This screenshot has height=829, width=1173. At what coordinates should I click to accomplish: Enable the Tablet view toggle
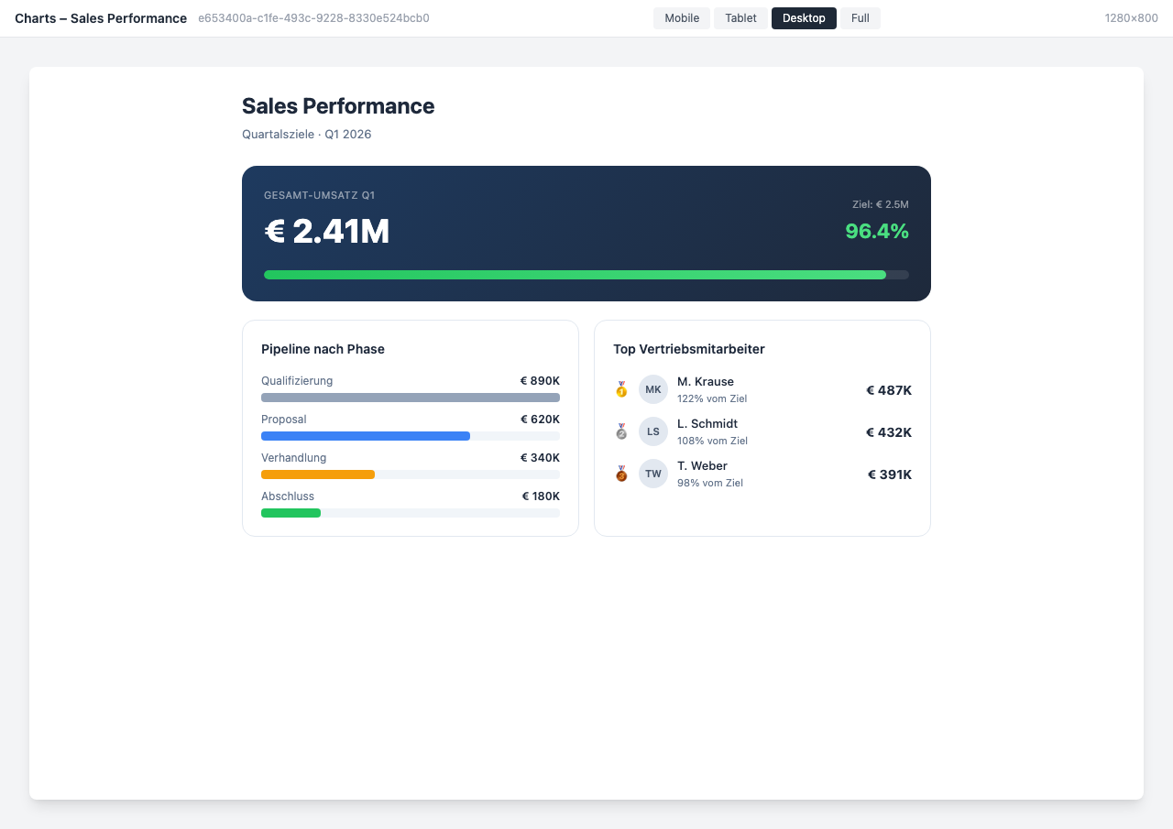point(740,17)
